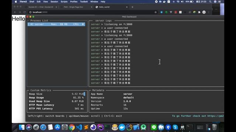Click HTTP Mean Latency 7 ms row
Screen dimensions: 236x132
tap(56, 105)
